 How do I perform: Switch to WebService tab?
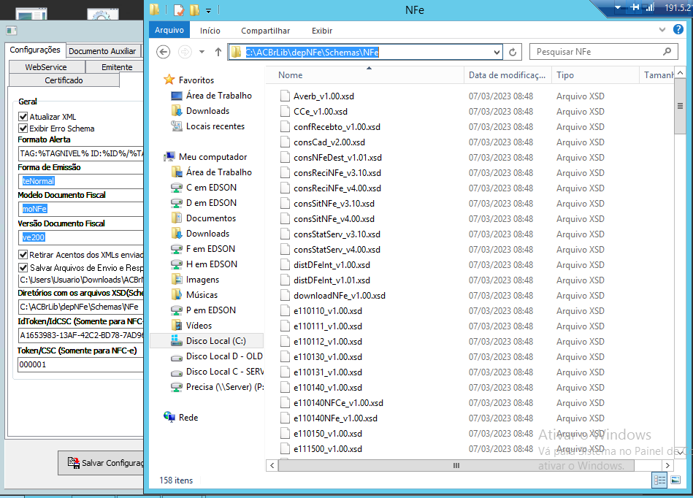[47, 67]
